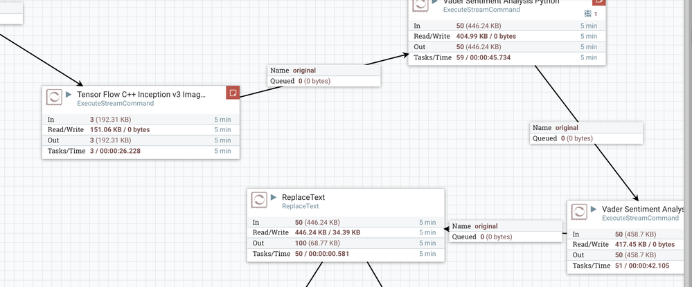Click ReplaceText In value 50 (446.24 KB)

(x=317, y=222)
